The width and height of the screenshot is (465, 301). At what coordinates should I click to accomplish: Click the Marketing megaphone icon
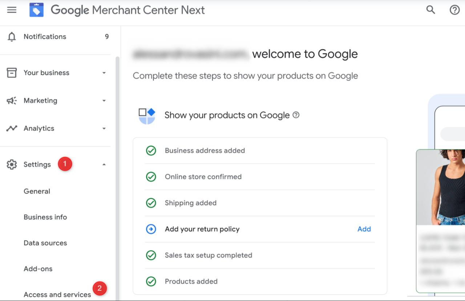(x=12, y=101)
